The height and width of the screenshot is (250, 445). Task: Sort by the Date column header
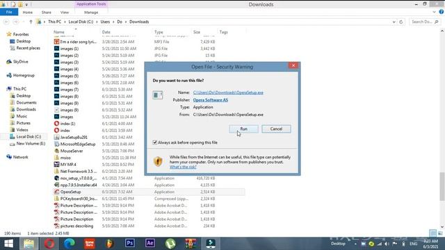[106, 32]
